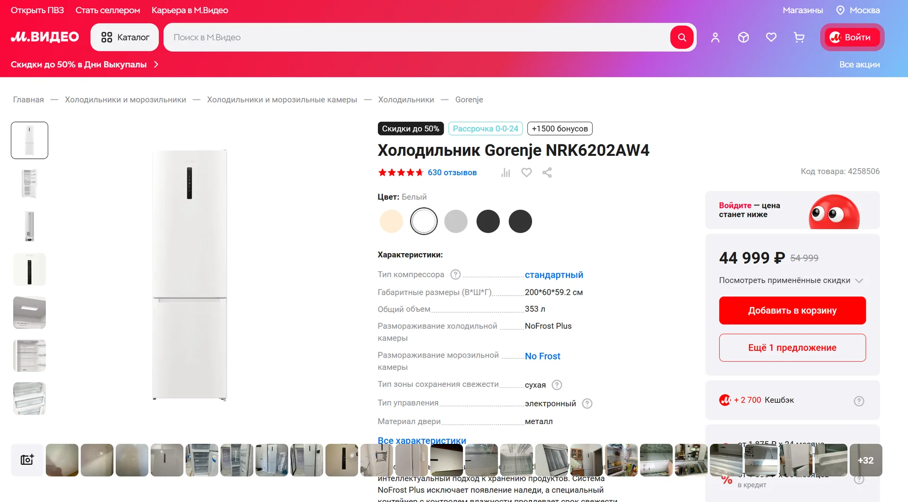Open the orders box icon in header
Viewport: 908px width, 502px height.
click(743, 37)
